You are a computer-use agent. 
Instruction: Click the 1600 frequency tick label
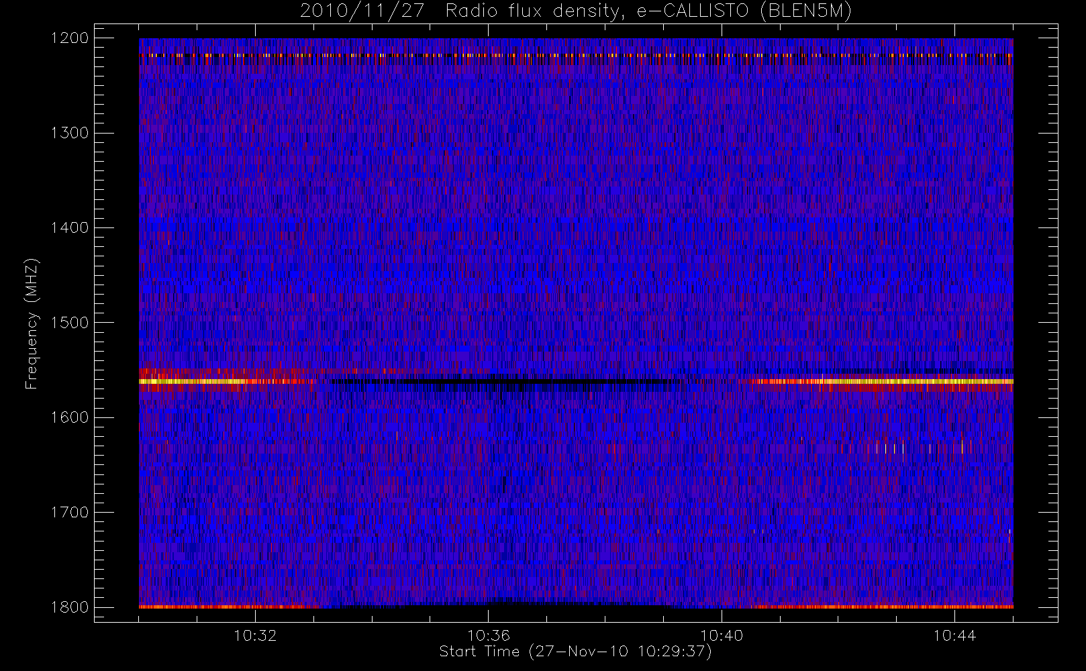click(x=70, y=417)
